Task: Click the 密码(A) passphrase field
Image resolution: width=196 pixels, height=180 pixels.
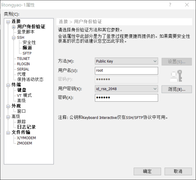Action: (126, 98)
